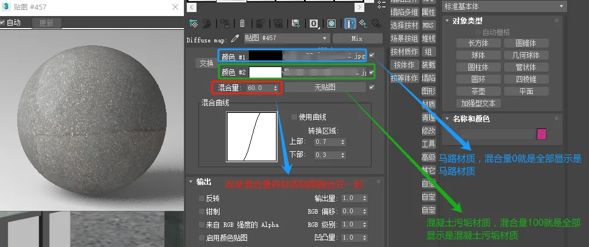
Task: Create a 球体 object
Action: [478, 55]
